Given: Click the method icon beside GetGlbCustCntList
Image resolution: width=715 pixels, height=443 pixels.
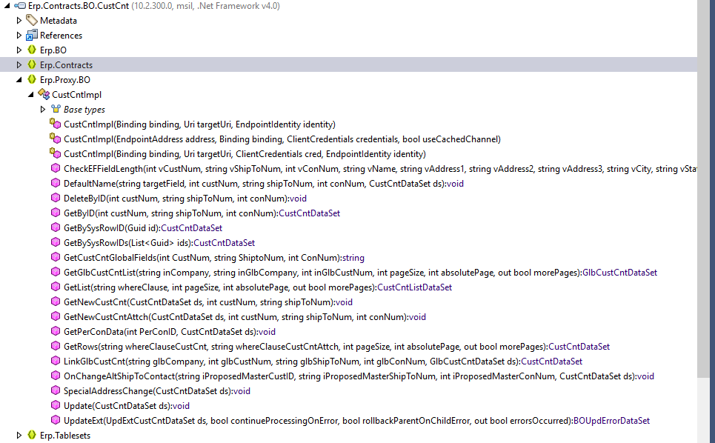Looking at the screenshot, I should coord(56,272).
